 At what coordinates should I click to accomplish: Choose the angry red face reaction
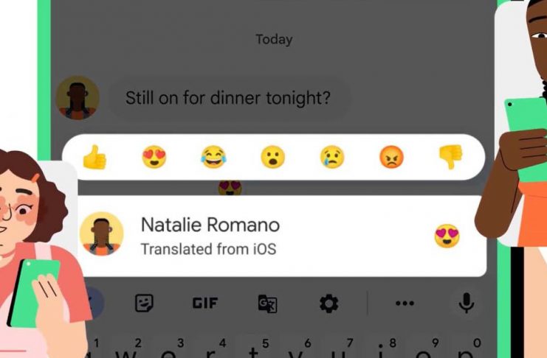391,157
